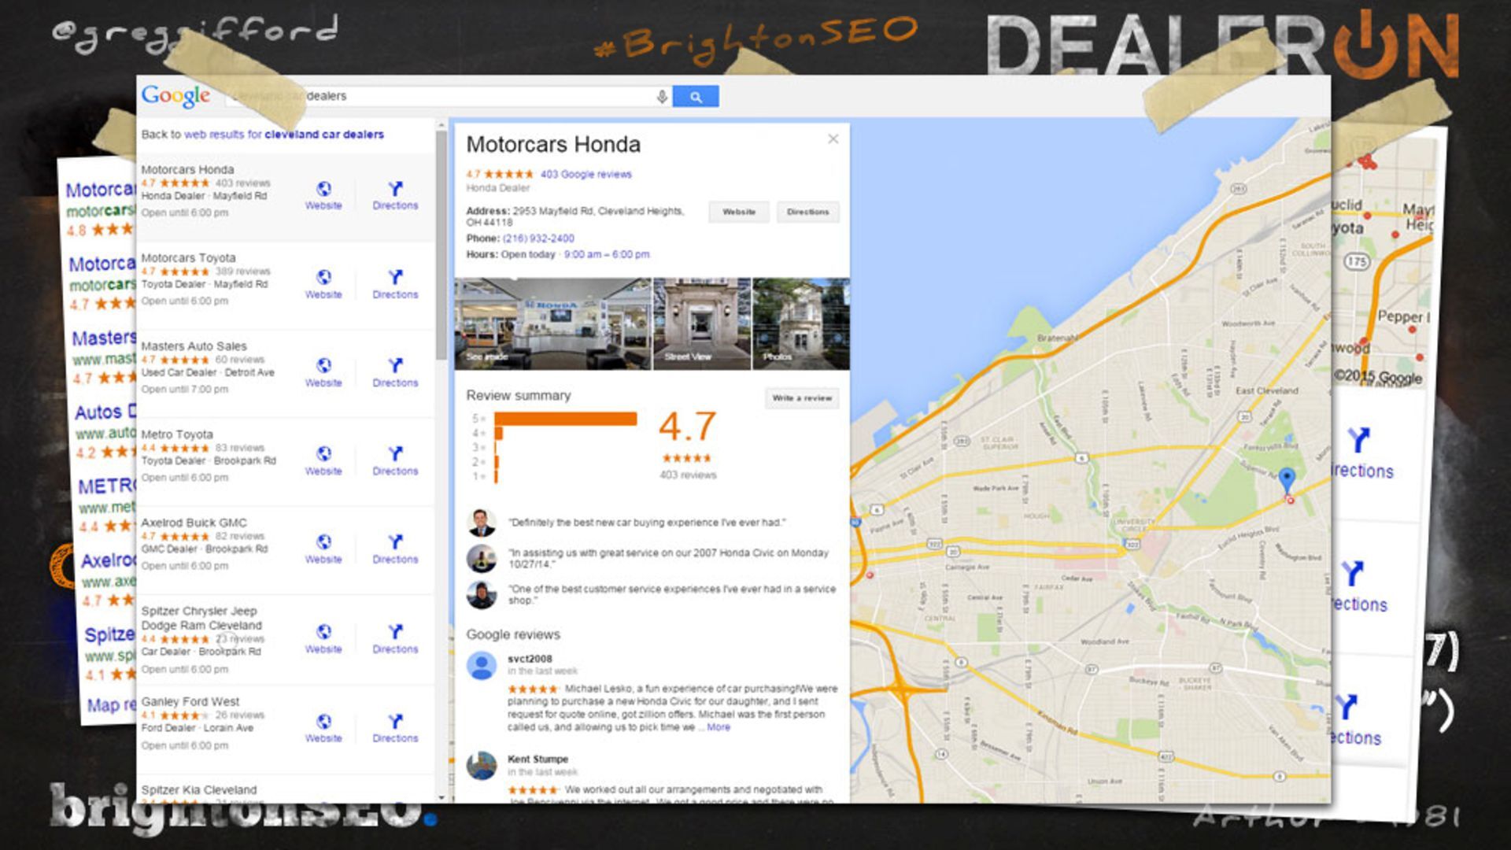Open Kent Stumpe reviewer name

click(x=538, y=759)
